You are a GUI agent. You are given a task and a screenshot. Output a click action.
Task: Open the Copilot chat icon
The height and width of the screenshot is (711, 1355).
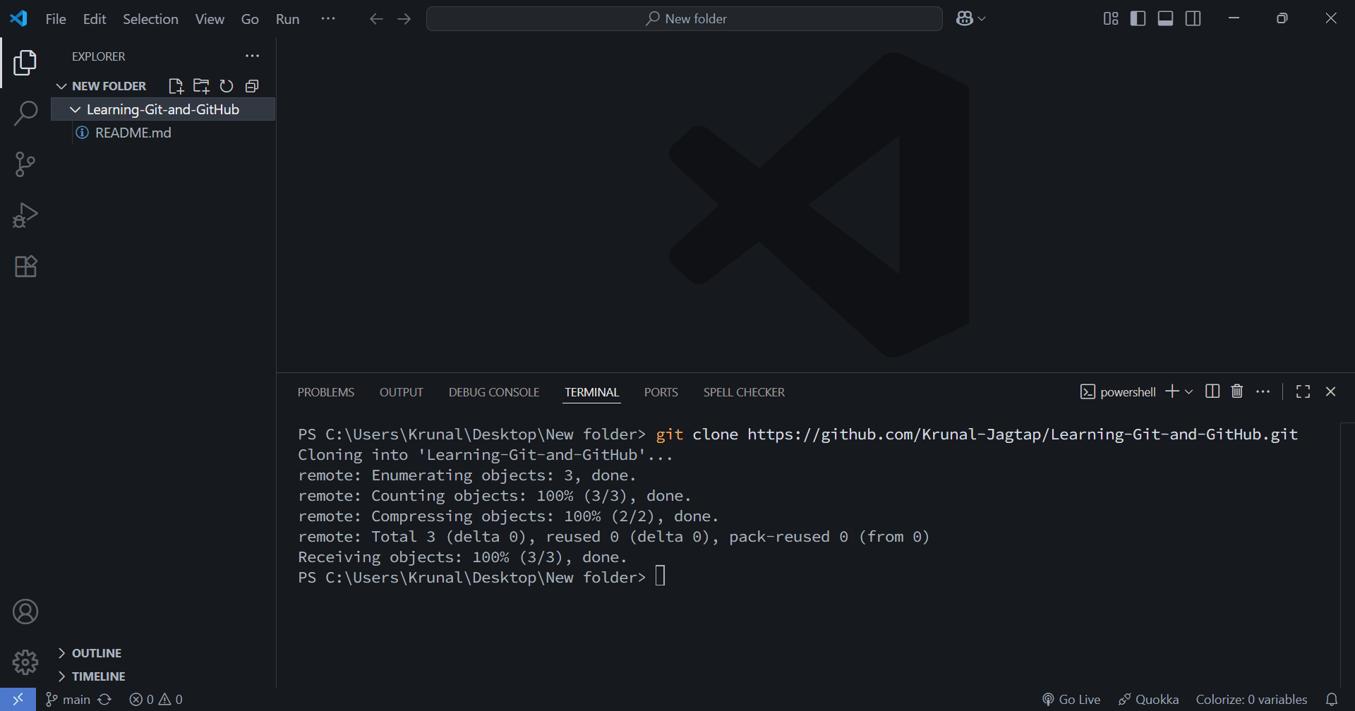[x=965, y=19]
